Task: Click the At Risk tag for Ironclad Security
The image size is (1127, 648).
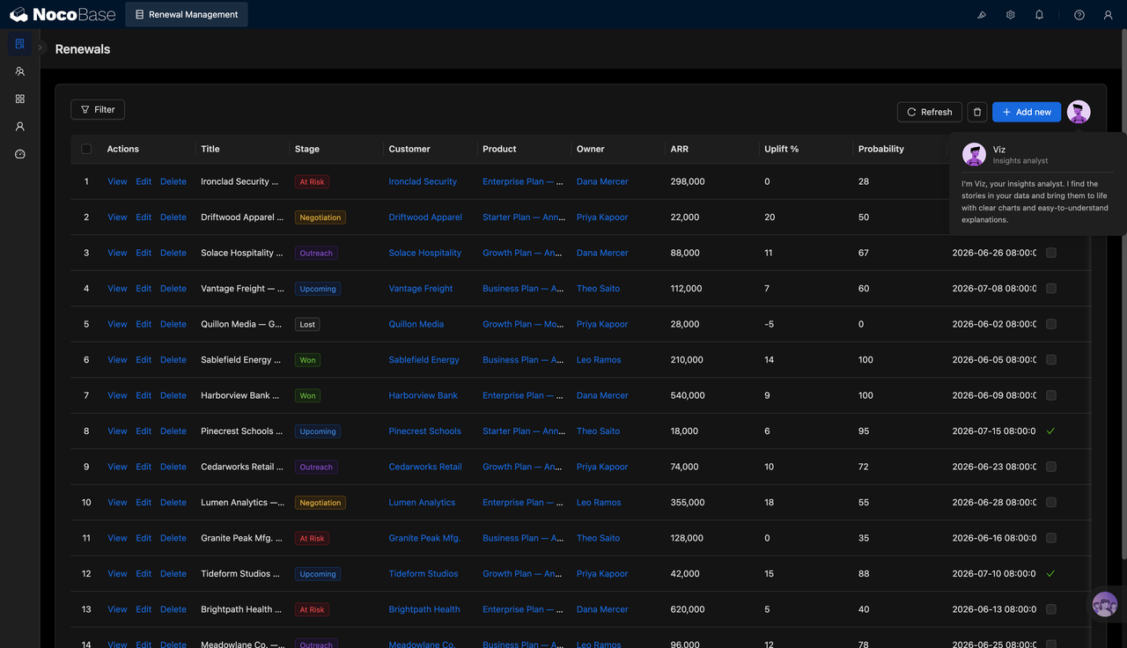Action: coord(312,181)
